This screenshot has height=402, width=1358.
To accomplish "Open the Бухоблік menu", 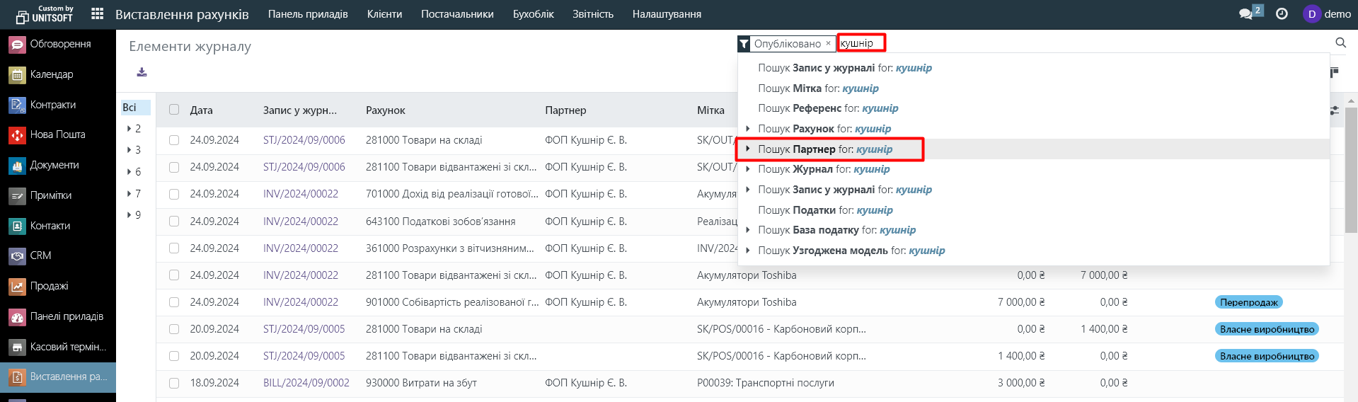I will 533,14.
